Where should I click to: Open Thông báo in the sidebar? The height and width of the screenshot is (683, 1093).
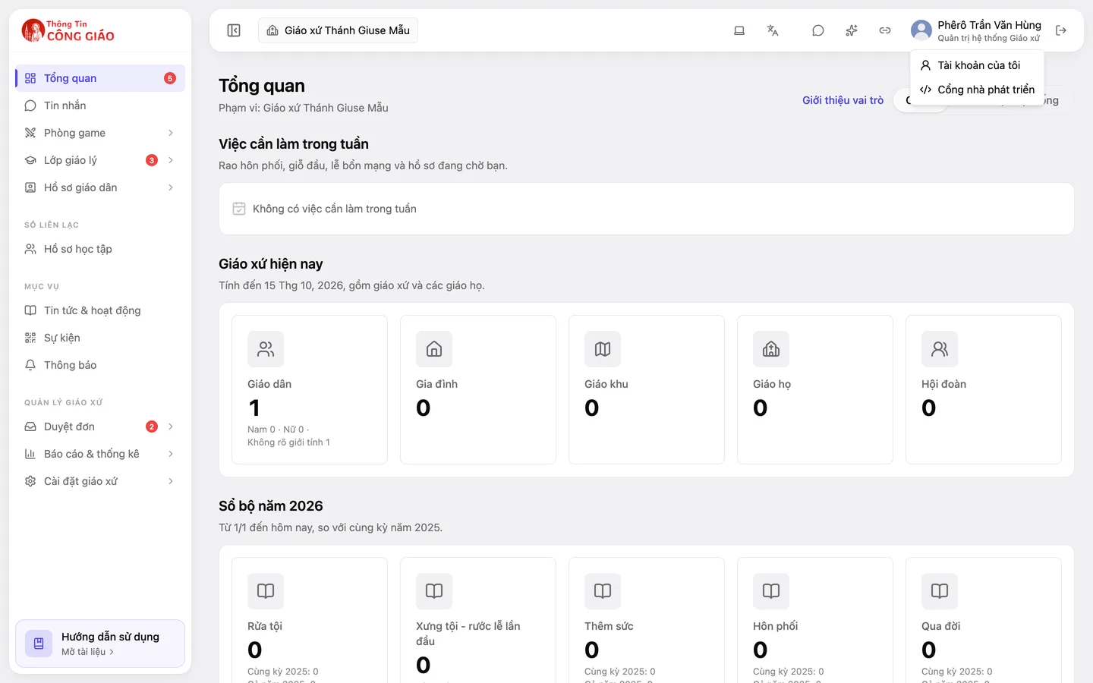[100, 365]
